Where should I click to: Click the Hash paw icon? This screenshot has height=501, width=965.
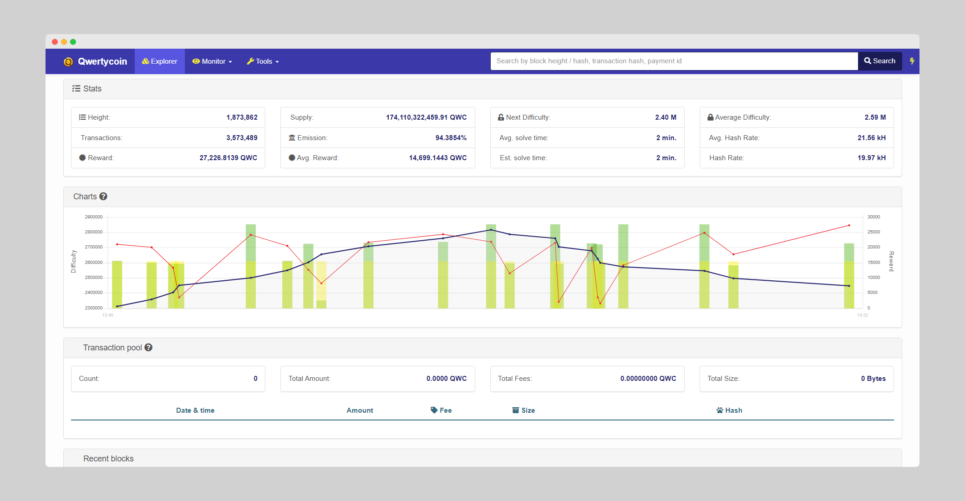coord(719,410)
